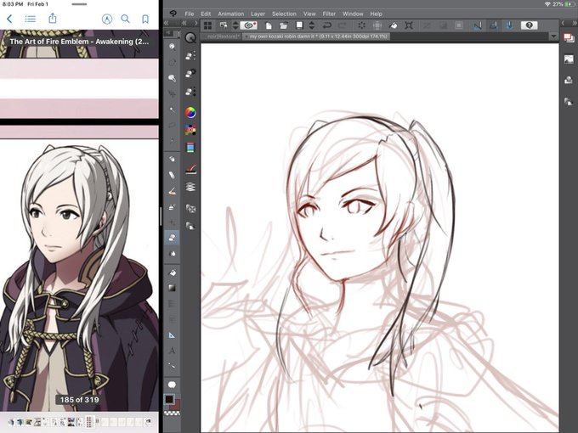Screen dimensions: 578x433
Task: Open the Animation menu
Action: [230, 14]
